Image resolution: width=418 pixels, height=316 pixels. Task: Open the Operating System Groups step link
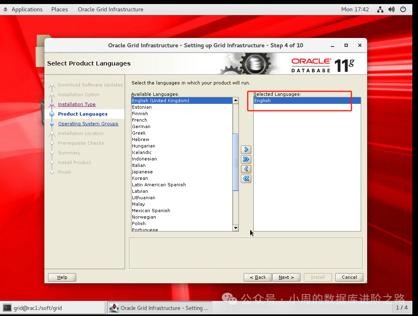pos(88,124)
